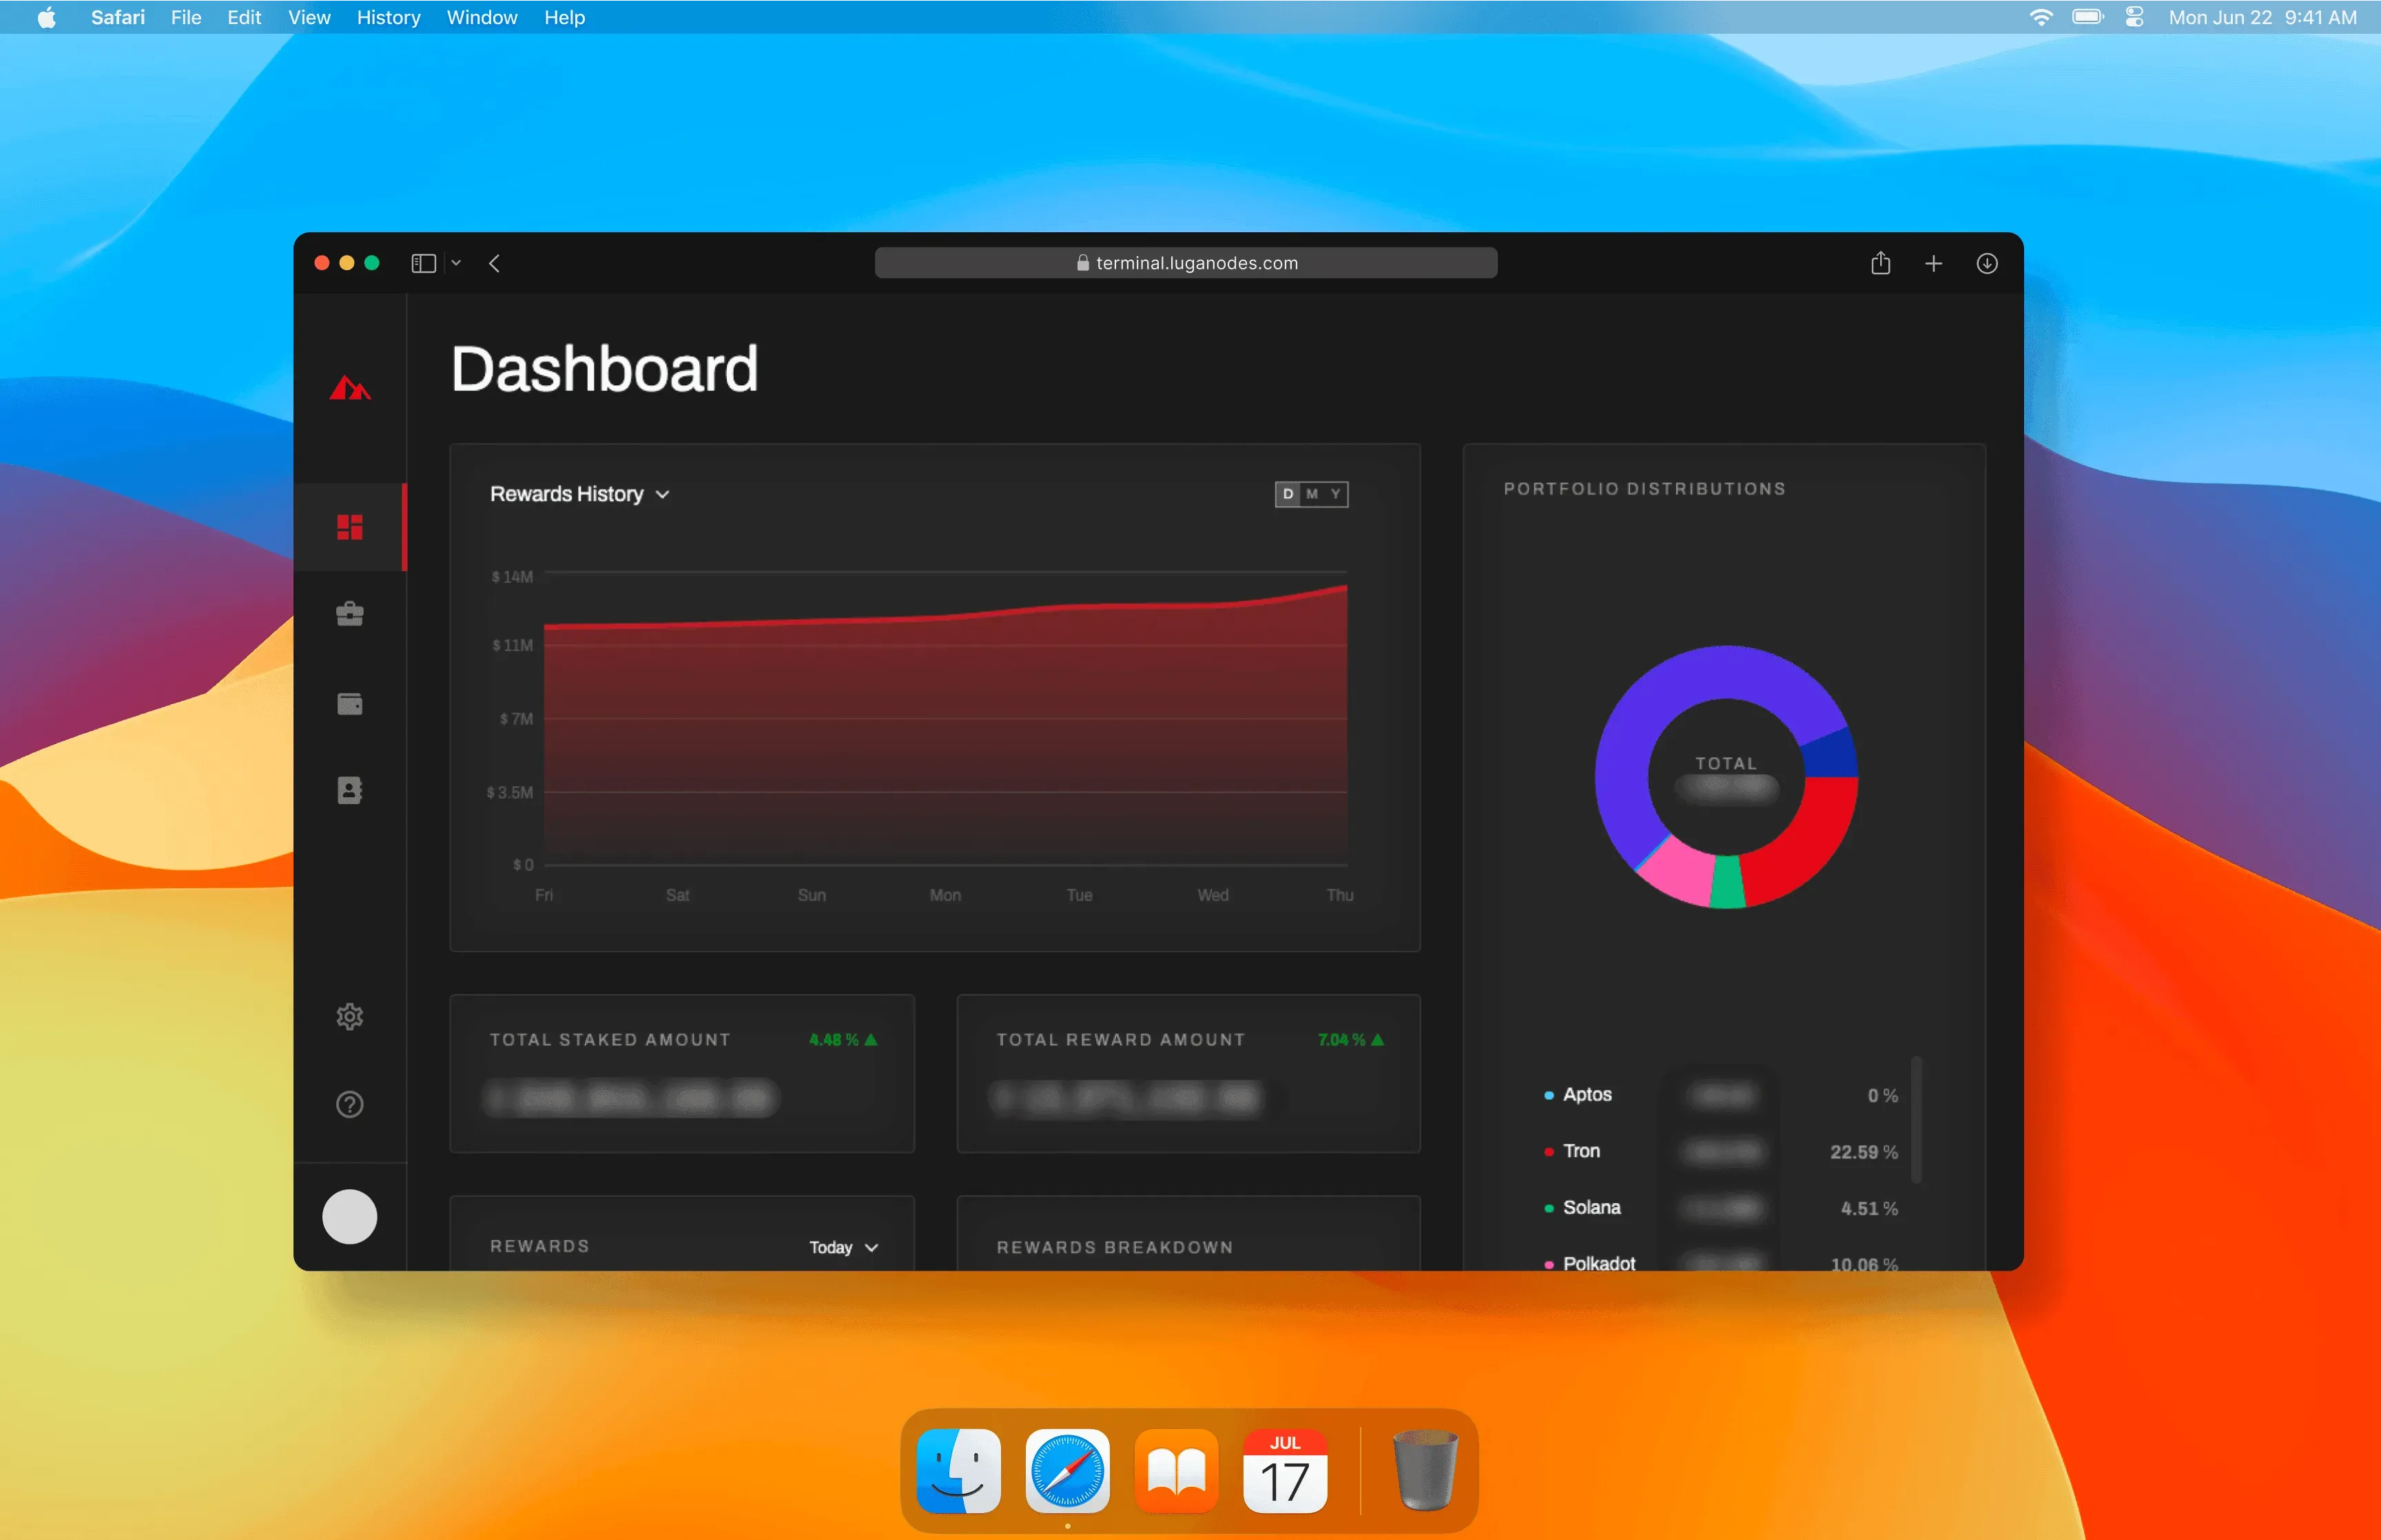
Task: Click the 7.04 % reward change indicator
Action: click(1350, 1040)
